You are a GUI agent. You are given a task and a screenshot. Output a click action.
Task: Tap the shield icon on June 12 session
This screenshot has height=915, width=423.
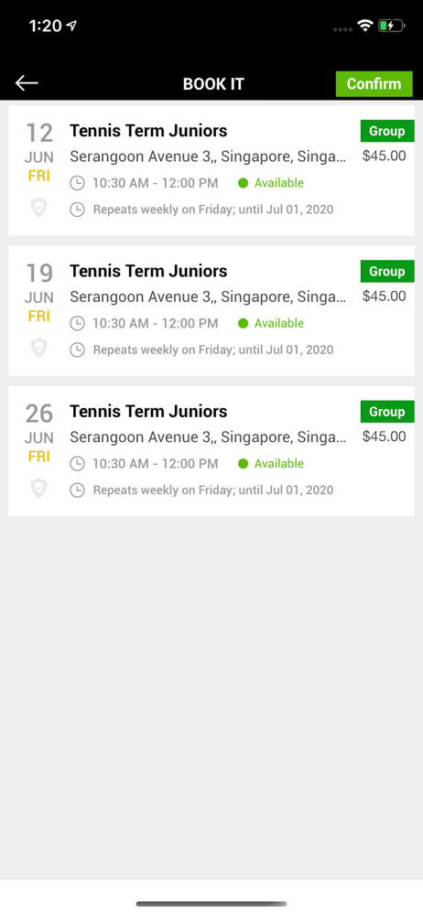(39, 207)
